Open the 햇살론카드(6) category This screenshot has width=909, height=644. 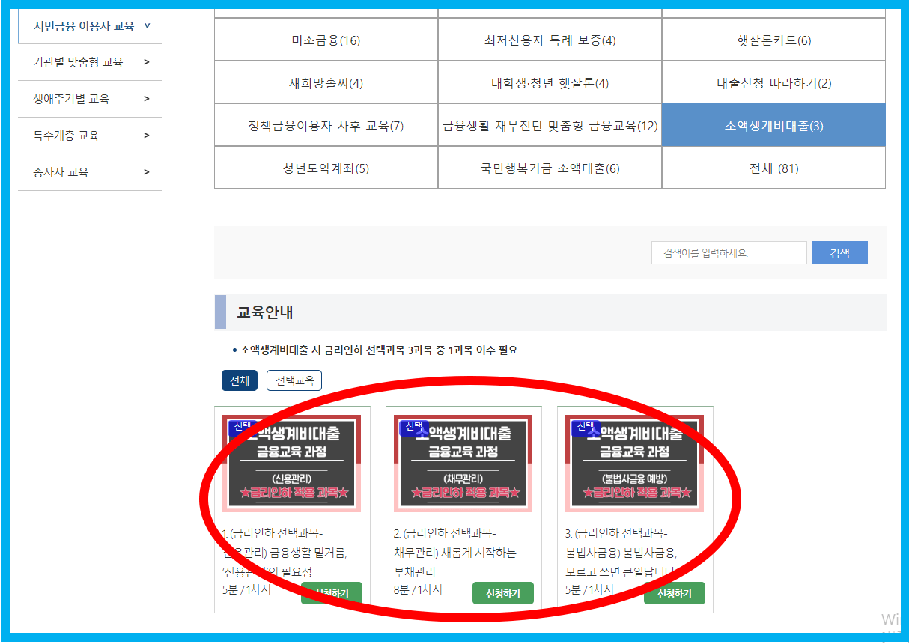[773, 40]
